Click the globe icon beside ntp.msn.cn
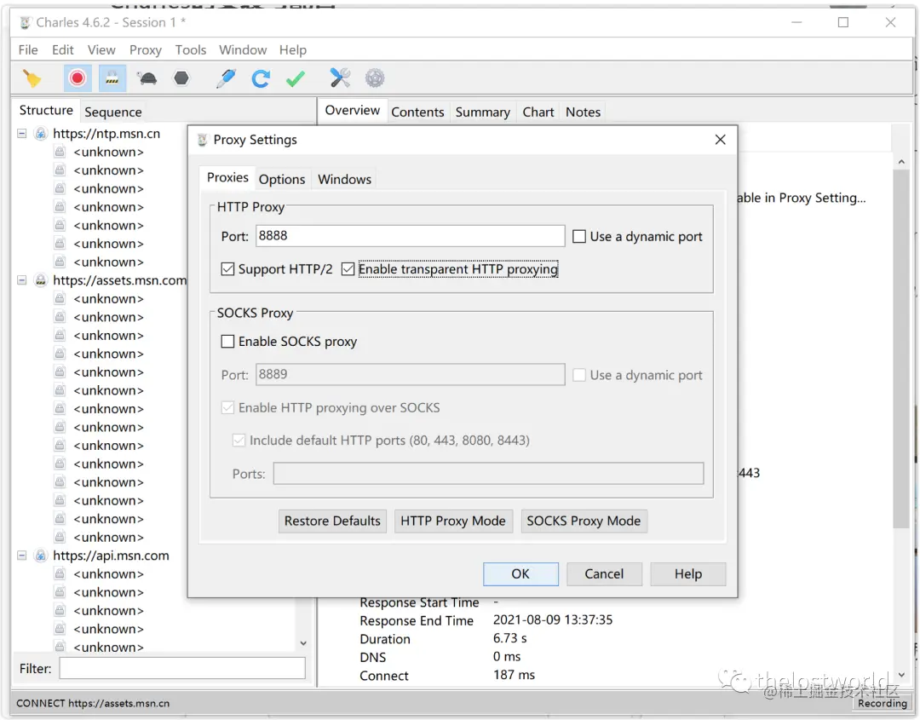This screenshot has width=920, height=720. pos(41,134)
